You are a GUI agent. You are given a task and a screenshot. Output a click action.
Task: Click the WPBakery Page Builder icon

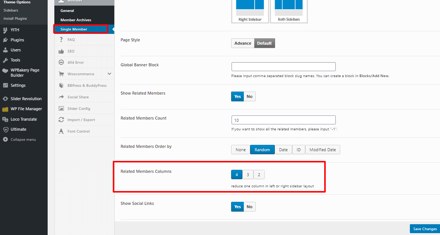(x=5, y=71)
